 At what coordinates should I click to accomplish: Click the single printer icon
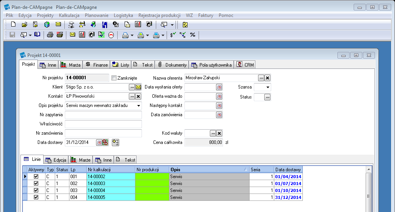pos(50,35)
